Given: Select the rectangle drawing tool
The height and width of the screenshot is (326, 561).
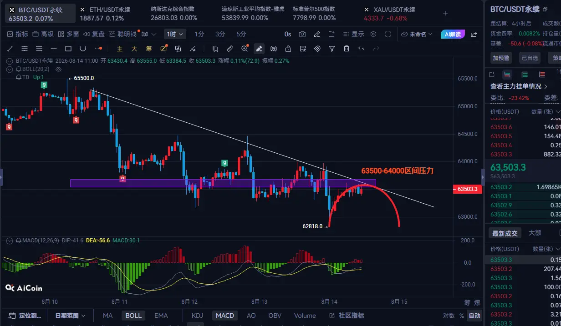Looking at the screenshot, I should tap(68, 49).
